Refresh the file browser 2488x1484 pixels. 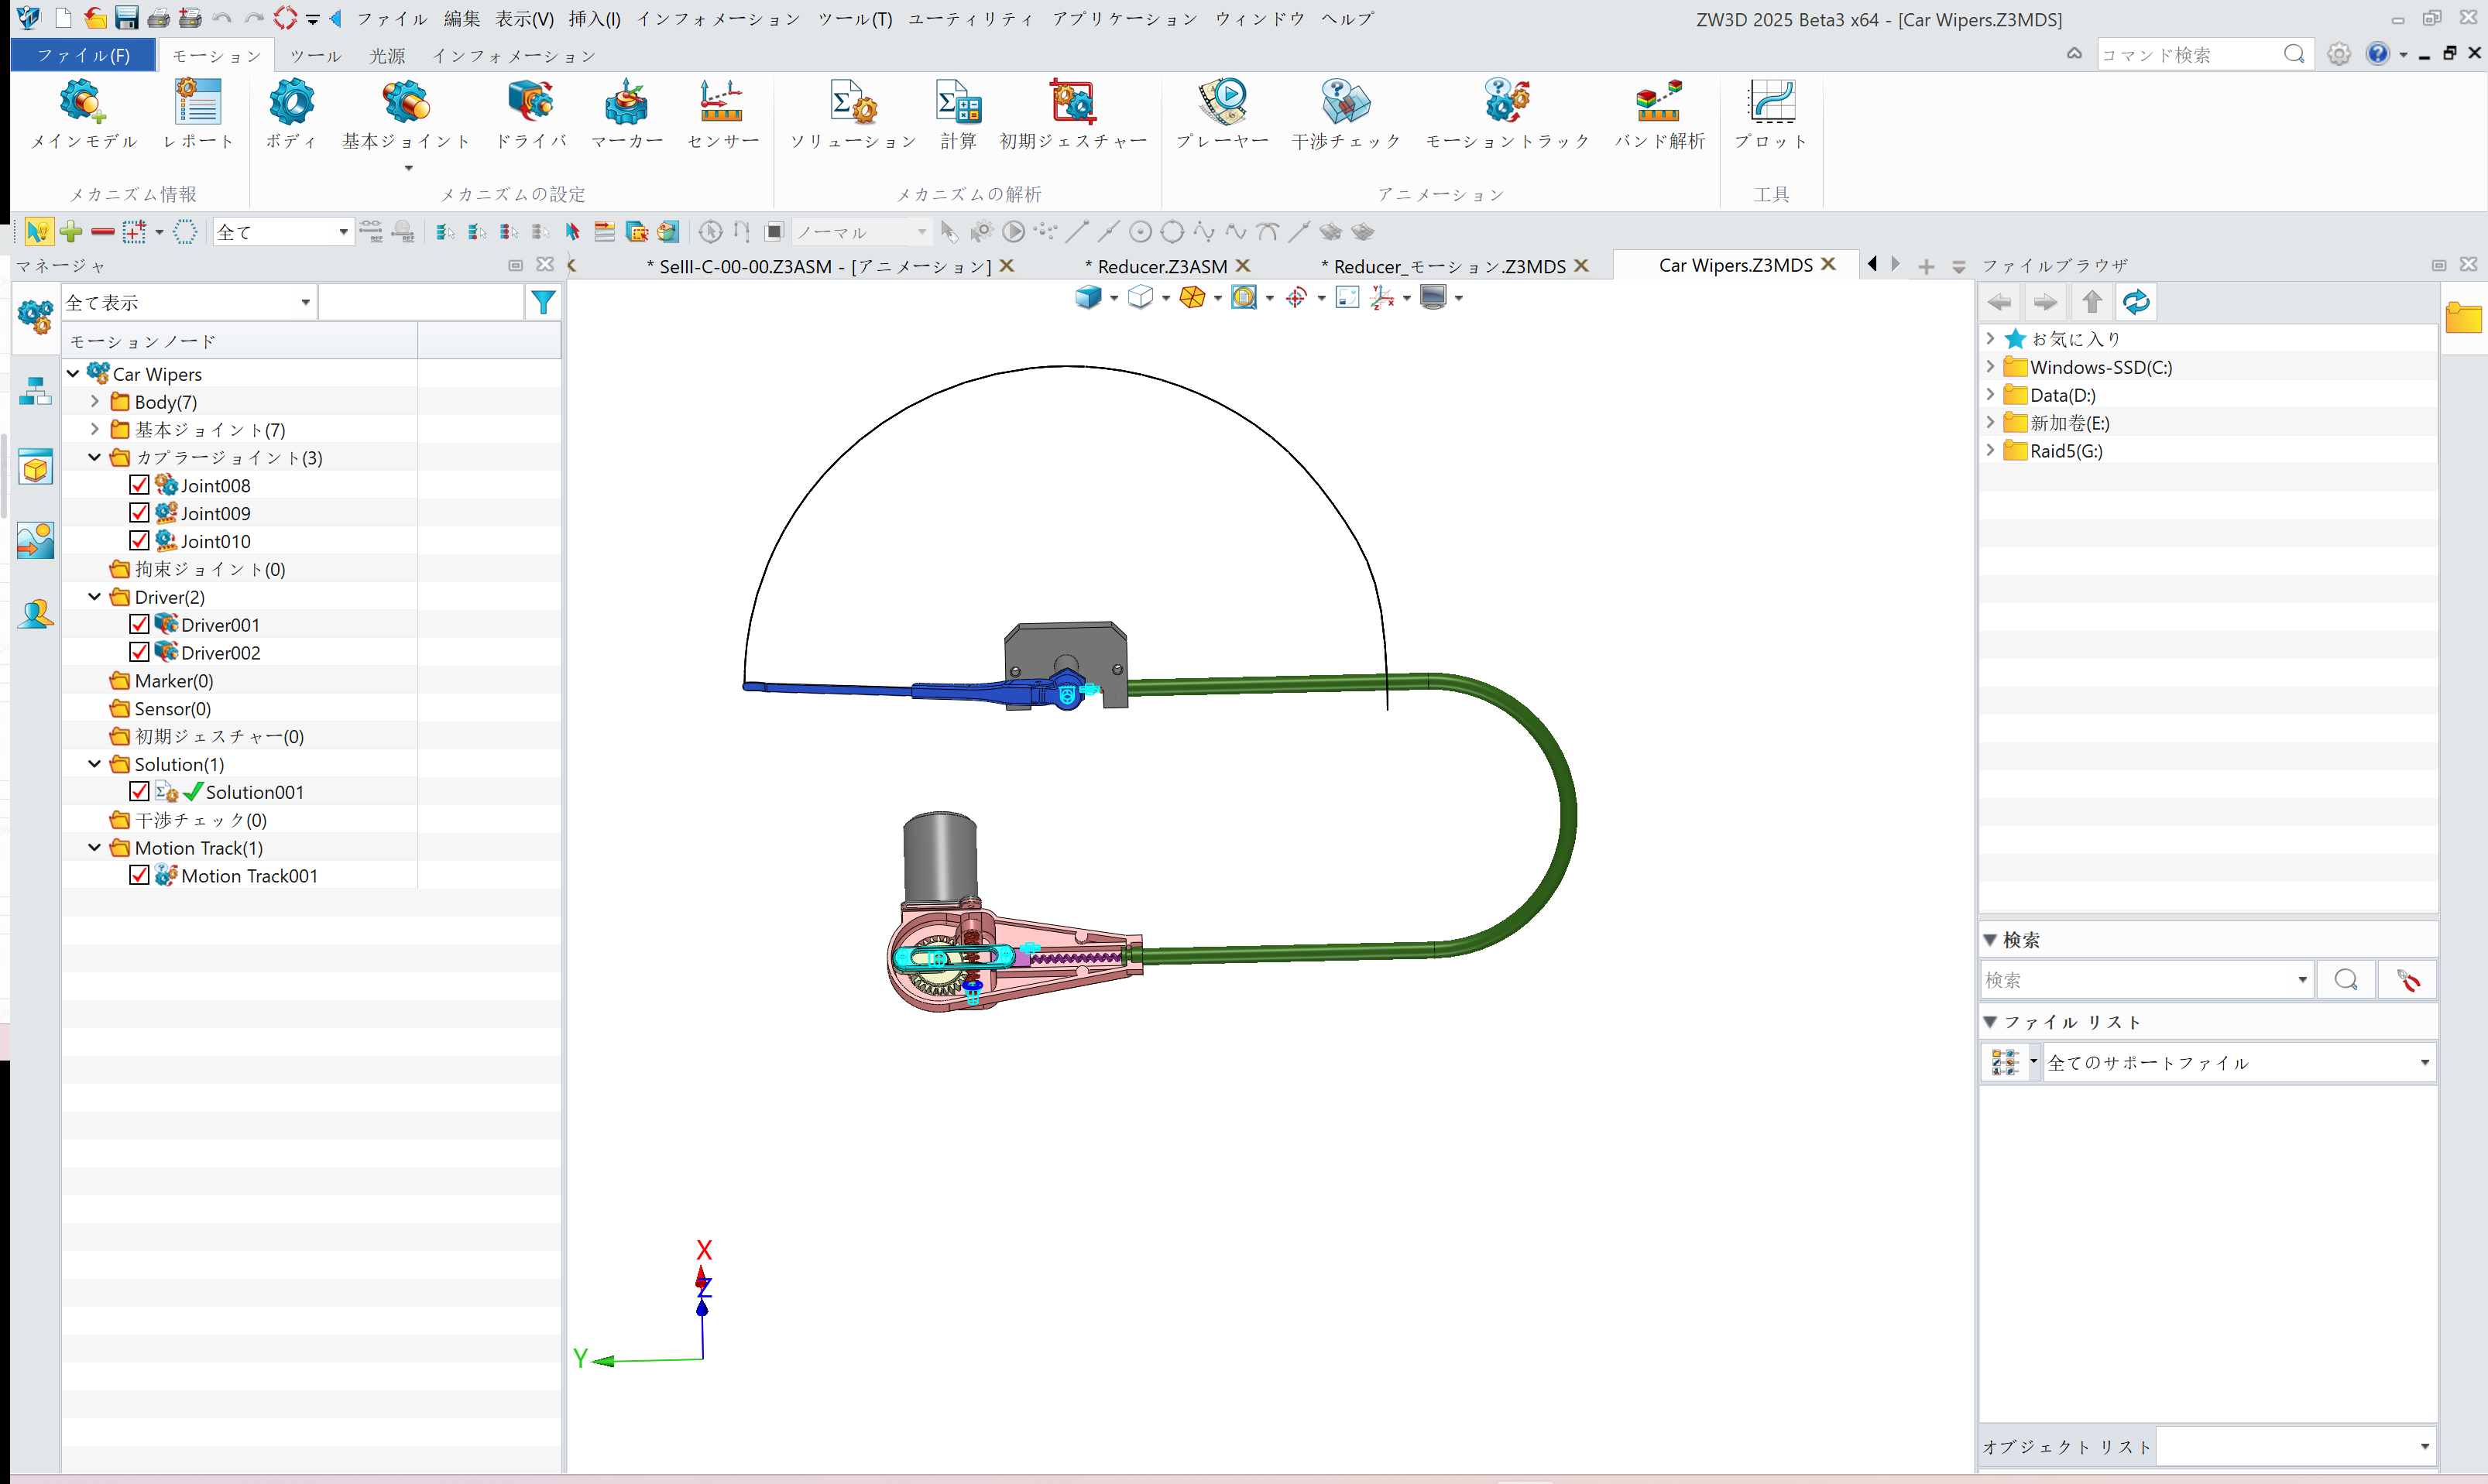pos(2135,302)
